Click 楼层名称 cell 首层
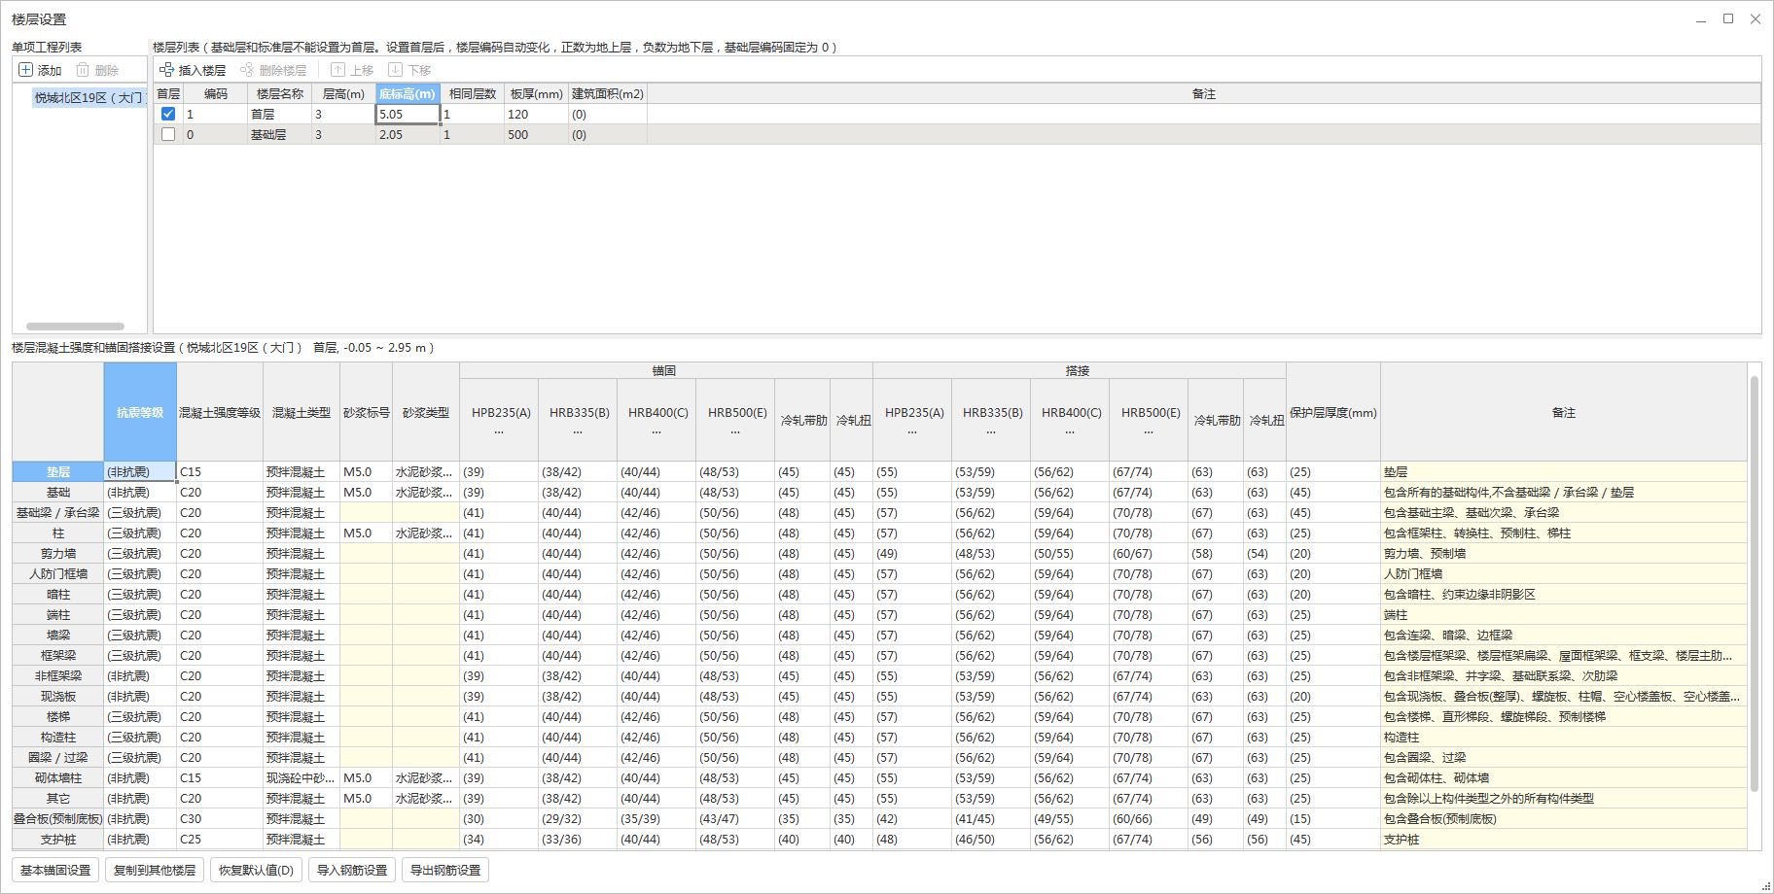 [x=280, y=114]
